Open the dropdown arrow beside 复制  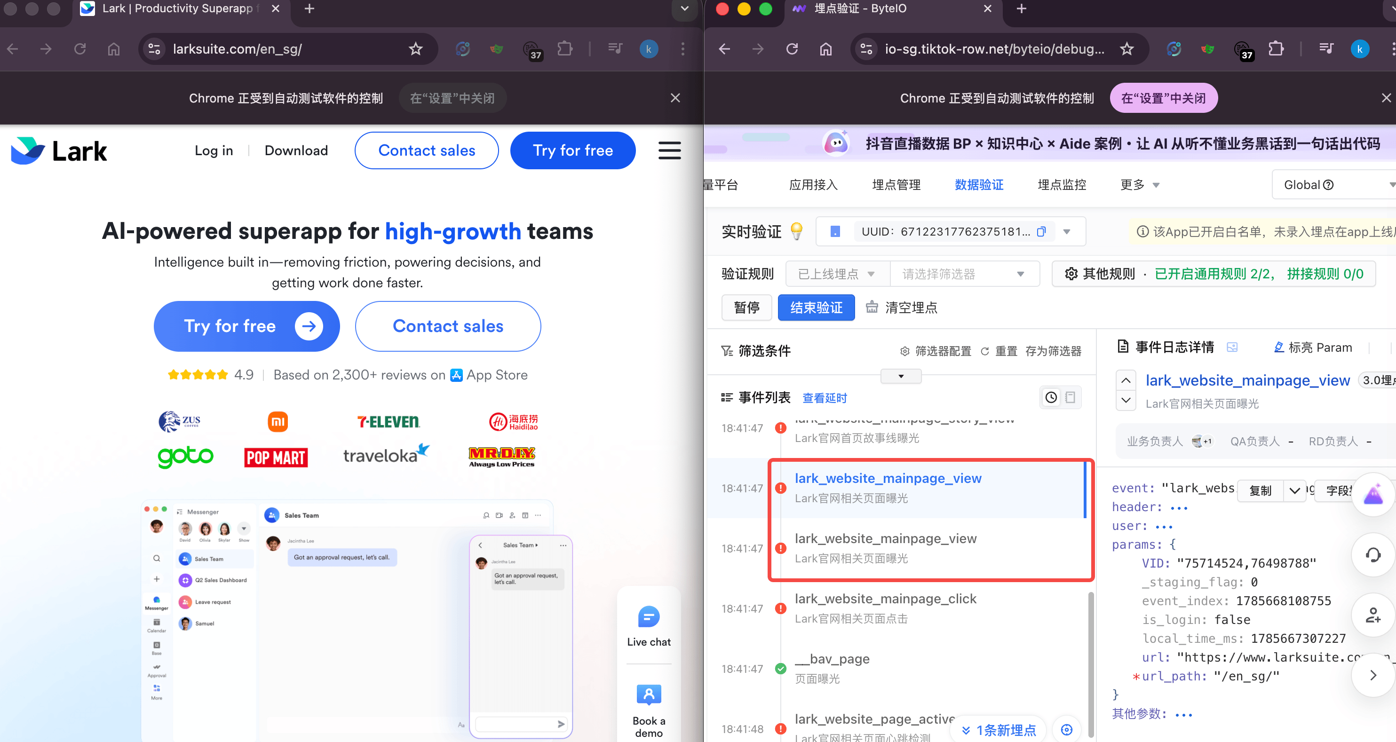click(1294, 491)
